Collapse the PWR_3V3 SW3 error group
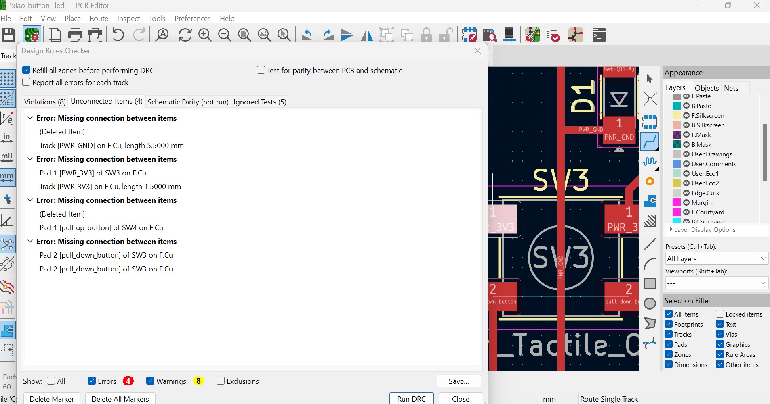 30,159
